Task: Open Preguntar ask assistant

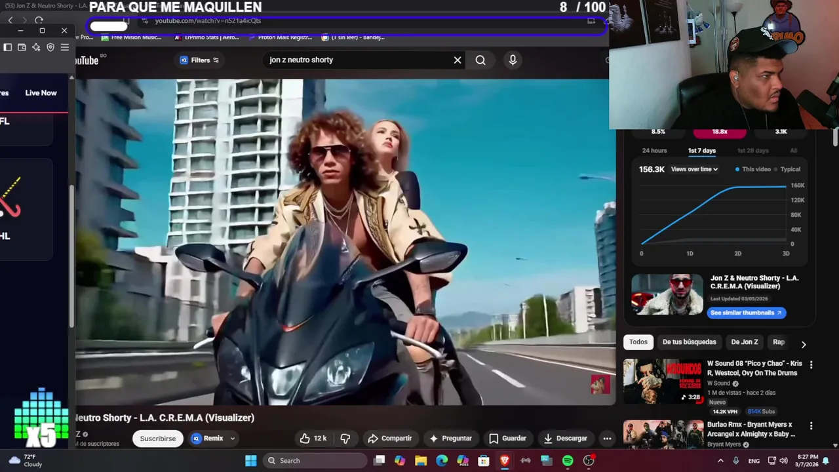Action: [450, 439]
